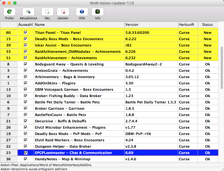Toggle EPGPLootmaster selection checkbox
Viewport: 224px width, 171px height.
[x=26, y=153]
